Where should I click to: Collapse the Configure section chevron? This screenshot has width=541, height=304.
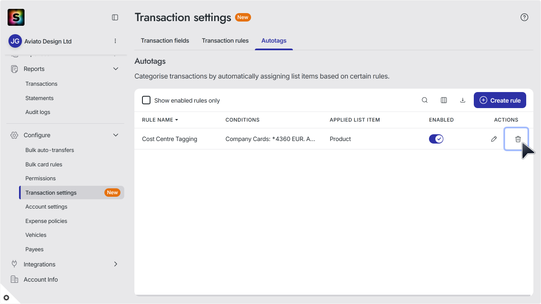116,135
